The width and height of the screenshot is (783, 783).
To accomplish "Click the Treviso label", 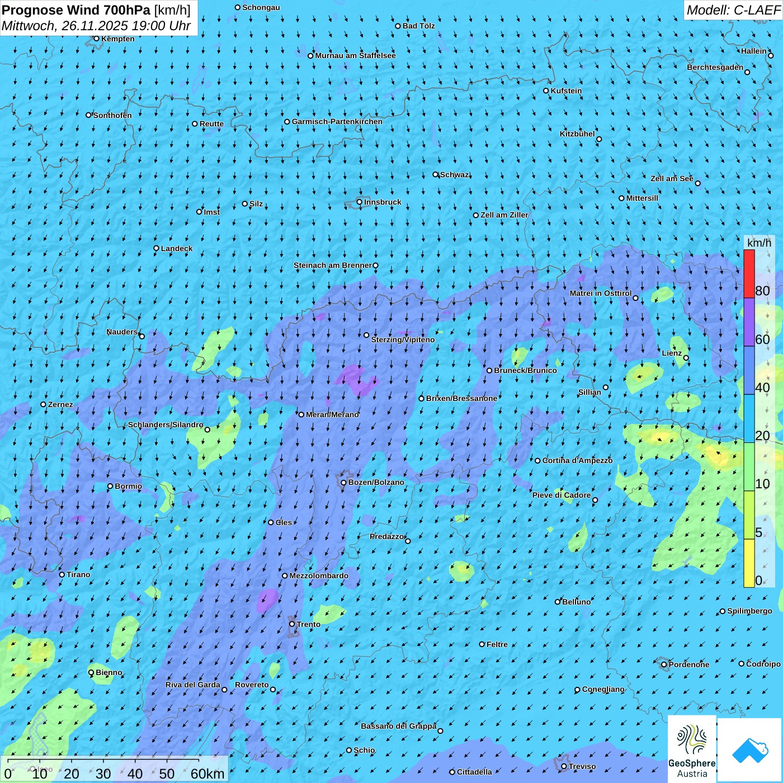I will point(582,766).
